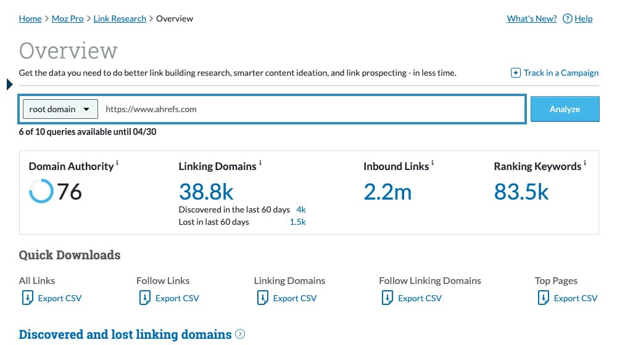Viewport: 617px width, 345px height.
Task: Click the Overview page title
Action: click(68, 51)
